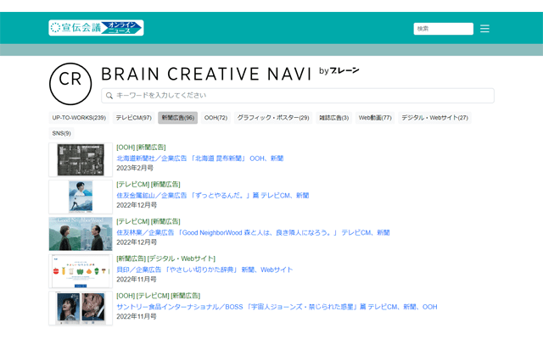This screenshot has width=543, height=339.
Task: Click the CR circle logo
Action: point(70,84)
